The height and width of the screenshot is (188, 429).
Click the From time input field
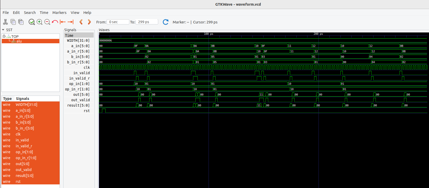tap(118, 22)
